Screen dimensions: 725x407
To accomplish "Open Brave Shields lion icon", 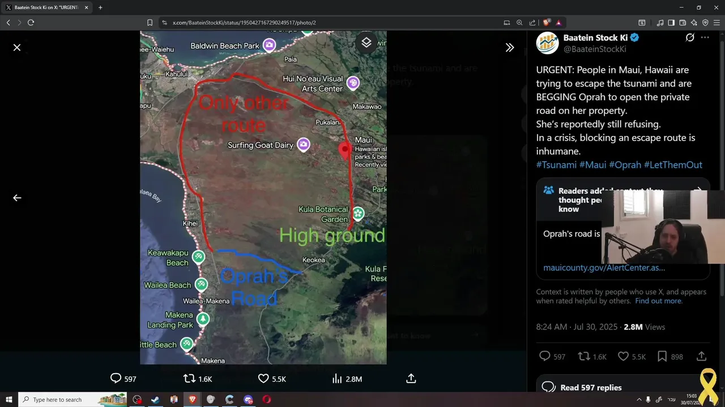I will click(x=547, y=23).
